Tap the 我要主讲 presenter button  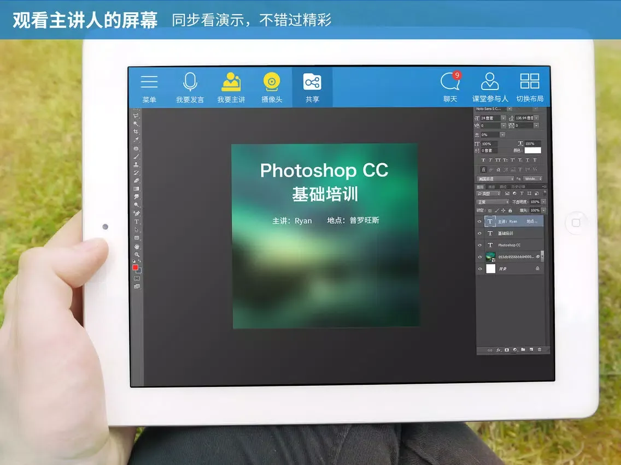pyautogui.click(x=231, y=88)
